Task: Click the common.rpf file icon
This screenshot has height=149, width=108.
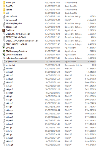Action: 4,20
